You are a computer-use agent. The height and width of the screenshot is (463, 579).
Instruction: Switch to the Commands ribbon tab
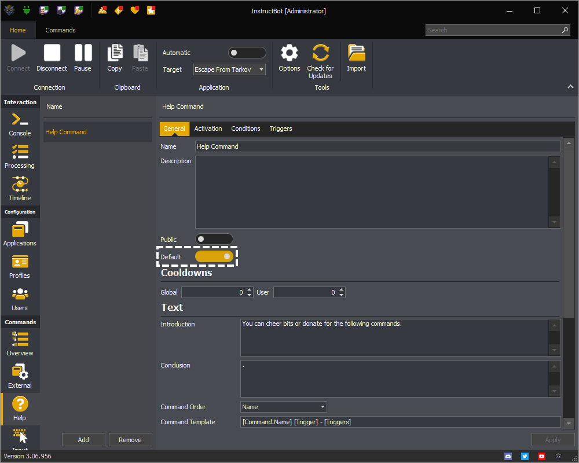coord(61,30)
